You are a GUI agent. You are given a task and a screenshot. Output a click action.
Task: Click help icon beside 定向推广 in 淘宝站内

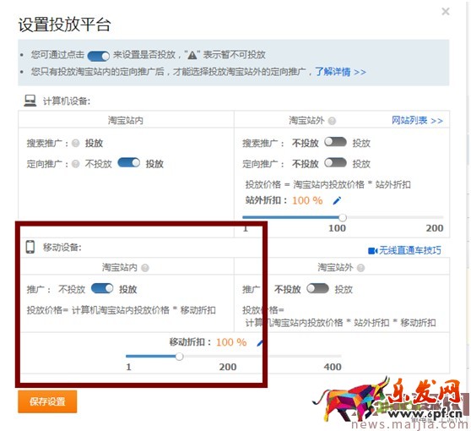(76, 164)
